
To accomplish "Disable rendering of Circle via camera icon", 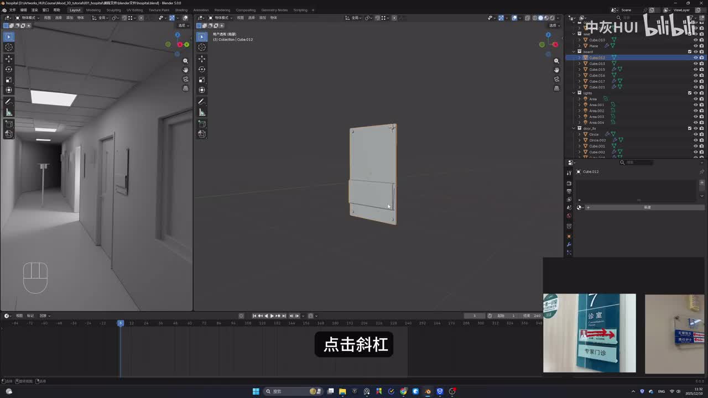I will click(702, 134).
